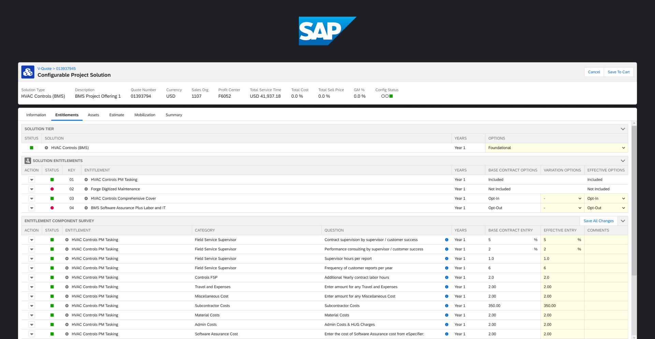Click the plus icon beside HVAC Controls Comprehensive Cover
The height and width of the screenshot is (339, 655).
pyautogui.click(x=86, y=198)
